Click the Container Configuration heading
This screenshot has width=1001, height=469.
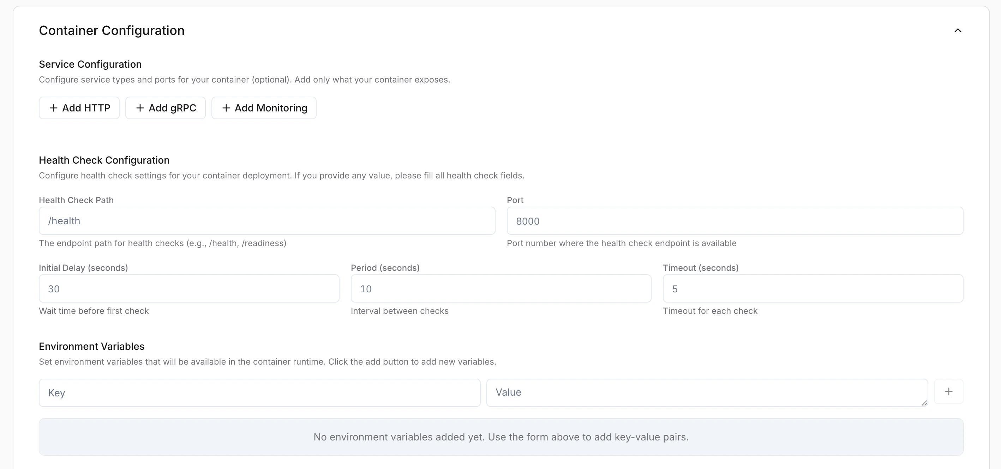[112, 30]
